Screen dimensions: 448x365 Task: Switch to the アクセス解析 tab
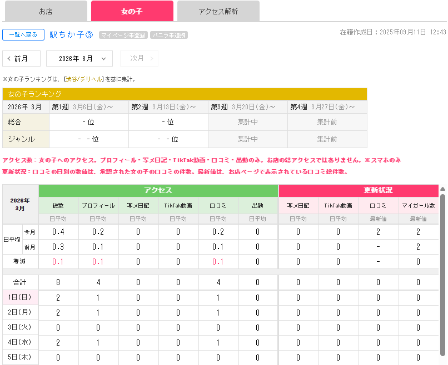click(218, 11)
